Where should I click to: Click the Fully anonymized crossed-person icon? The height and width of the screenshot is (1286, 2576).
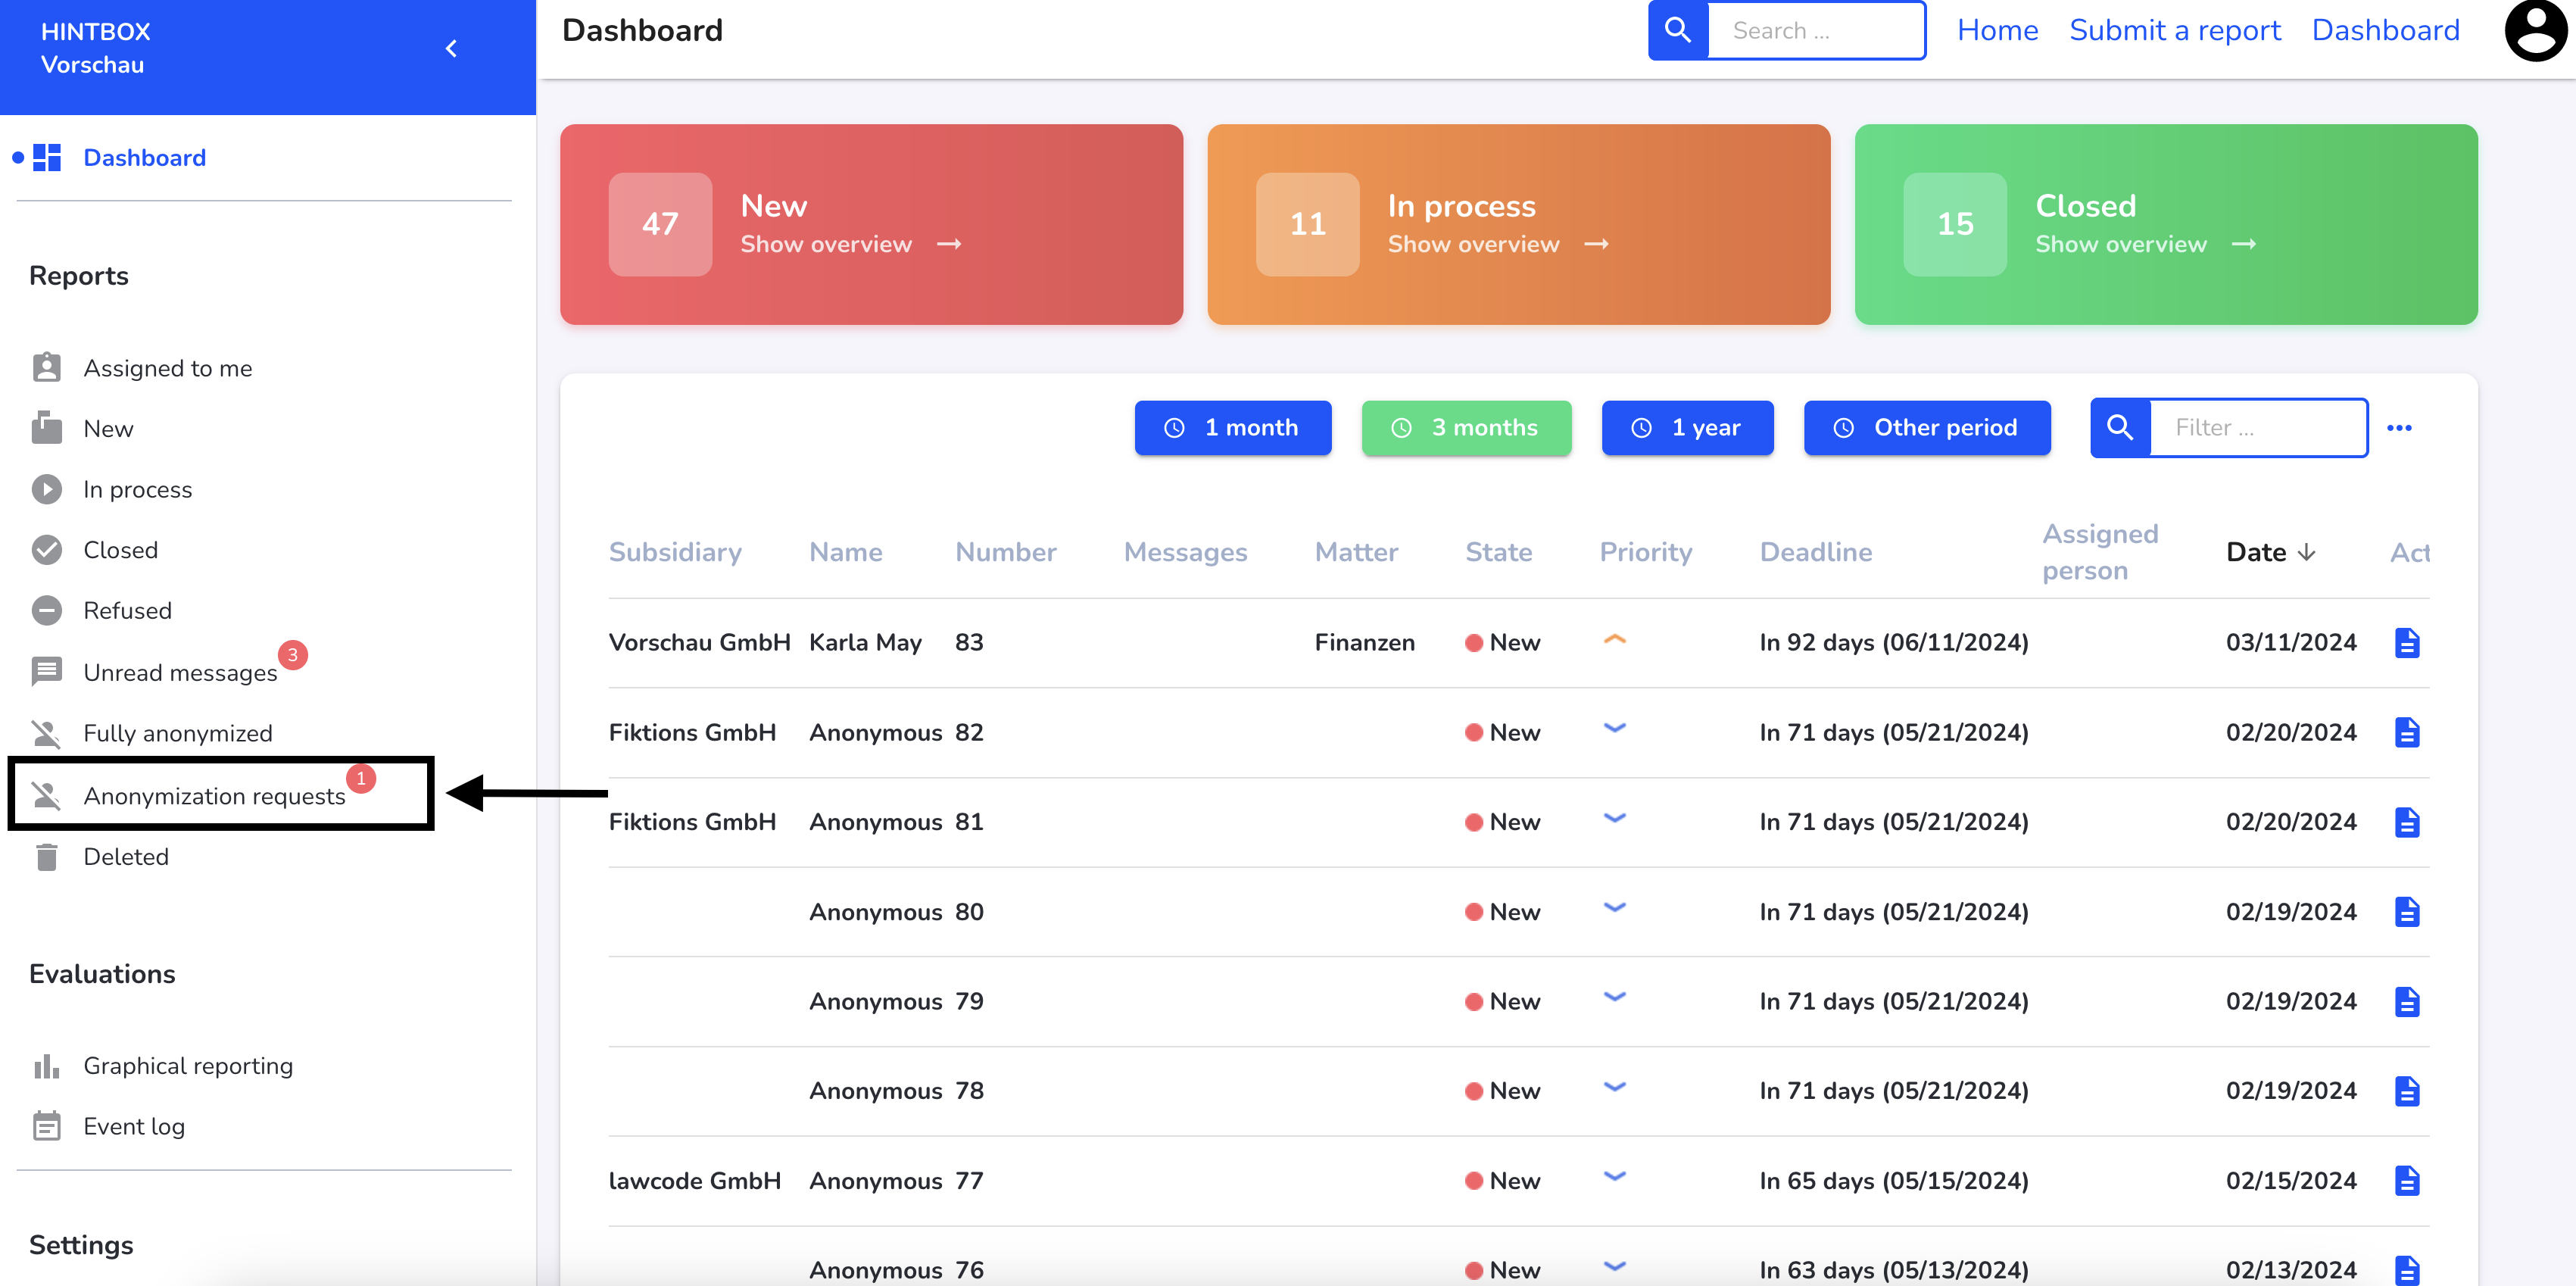[x=47, y=733]
